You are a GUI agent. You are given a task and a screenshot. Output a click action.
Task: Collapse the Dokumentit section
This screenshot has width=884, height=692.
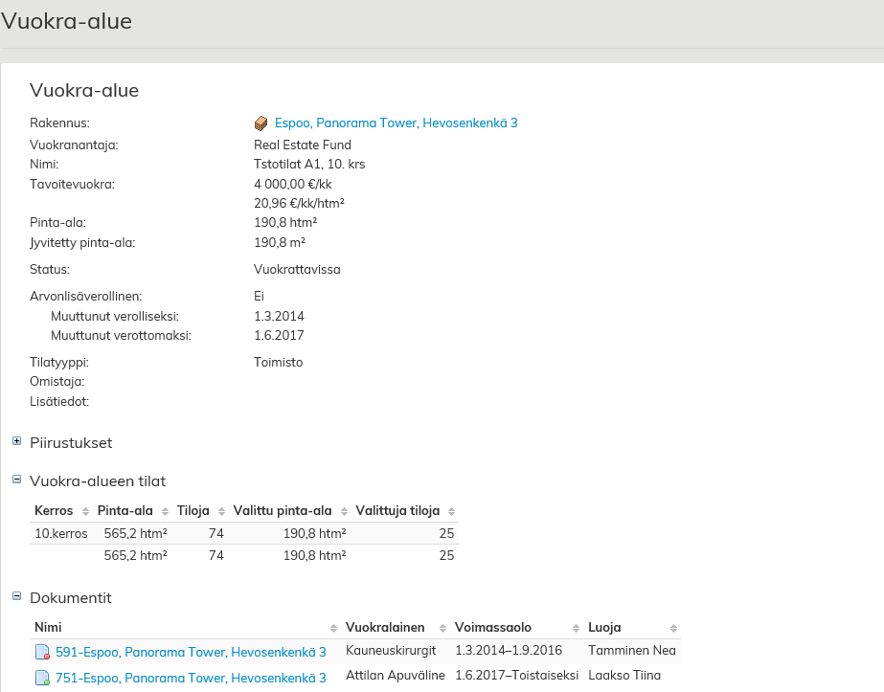click(x=17, y=595)
